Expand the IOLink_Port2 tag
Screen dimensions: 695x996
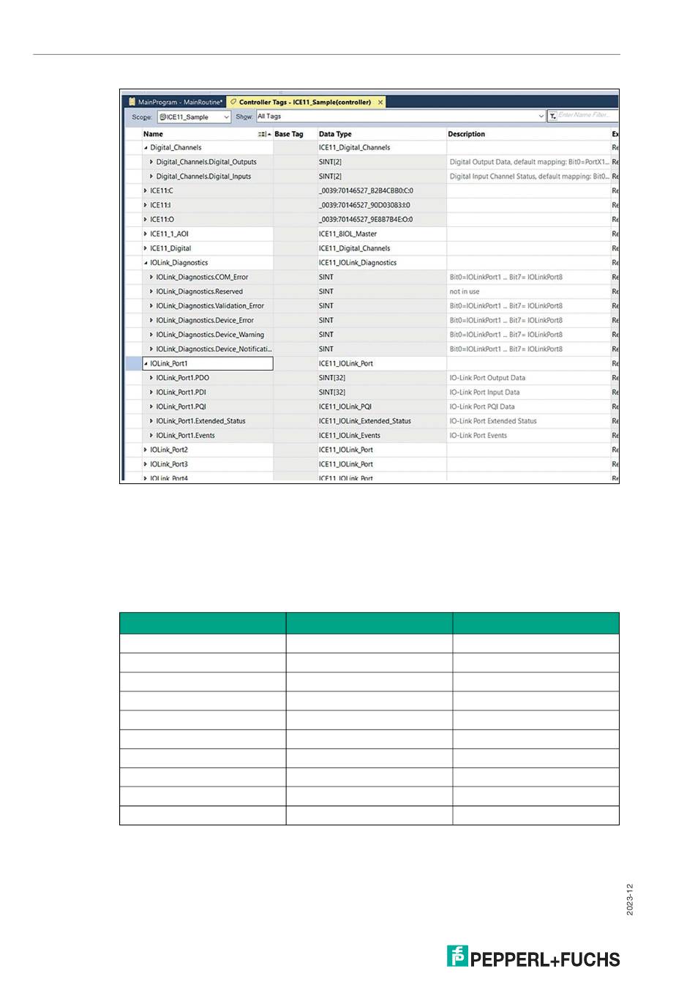tap(146, 450)
